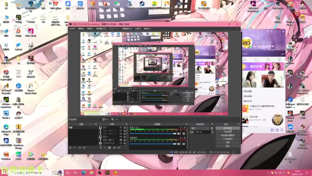This screenshot has height=176, width=312.
Task: Open settings gear for the 桌面音频 channel
Action: 184,144
